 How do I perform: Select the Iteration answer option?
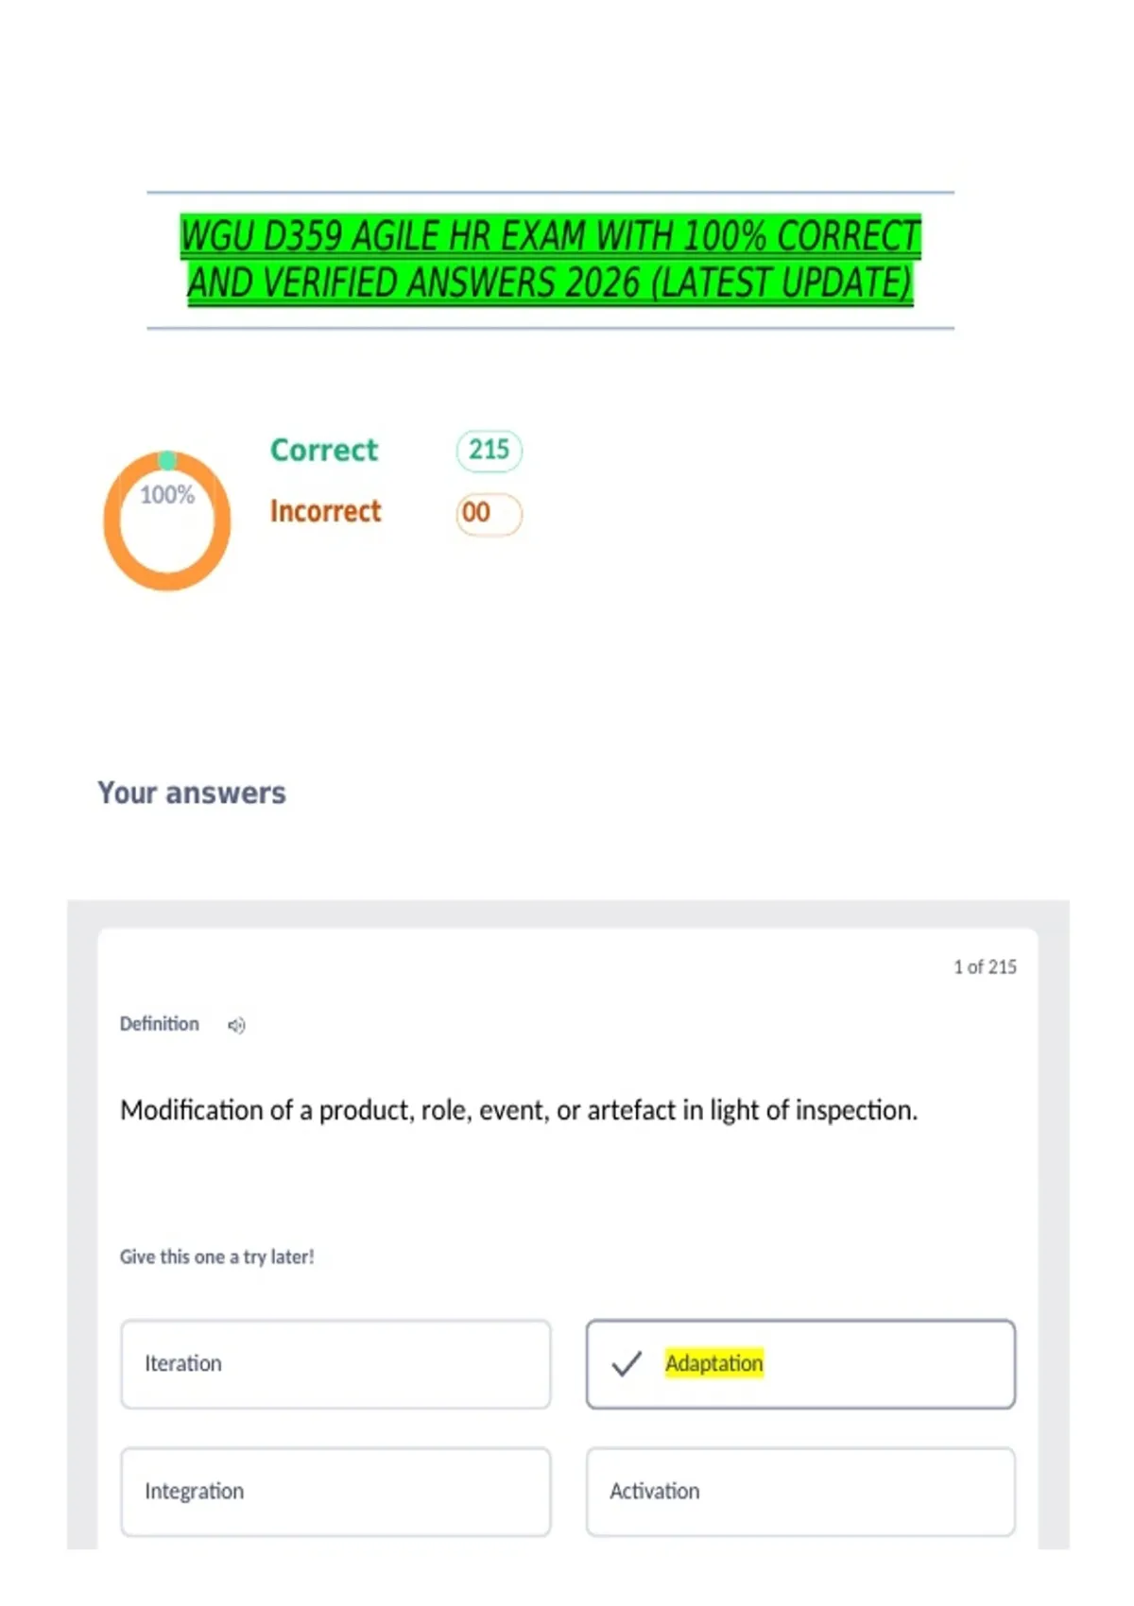[x=335, y=1364]
